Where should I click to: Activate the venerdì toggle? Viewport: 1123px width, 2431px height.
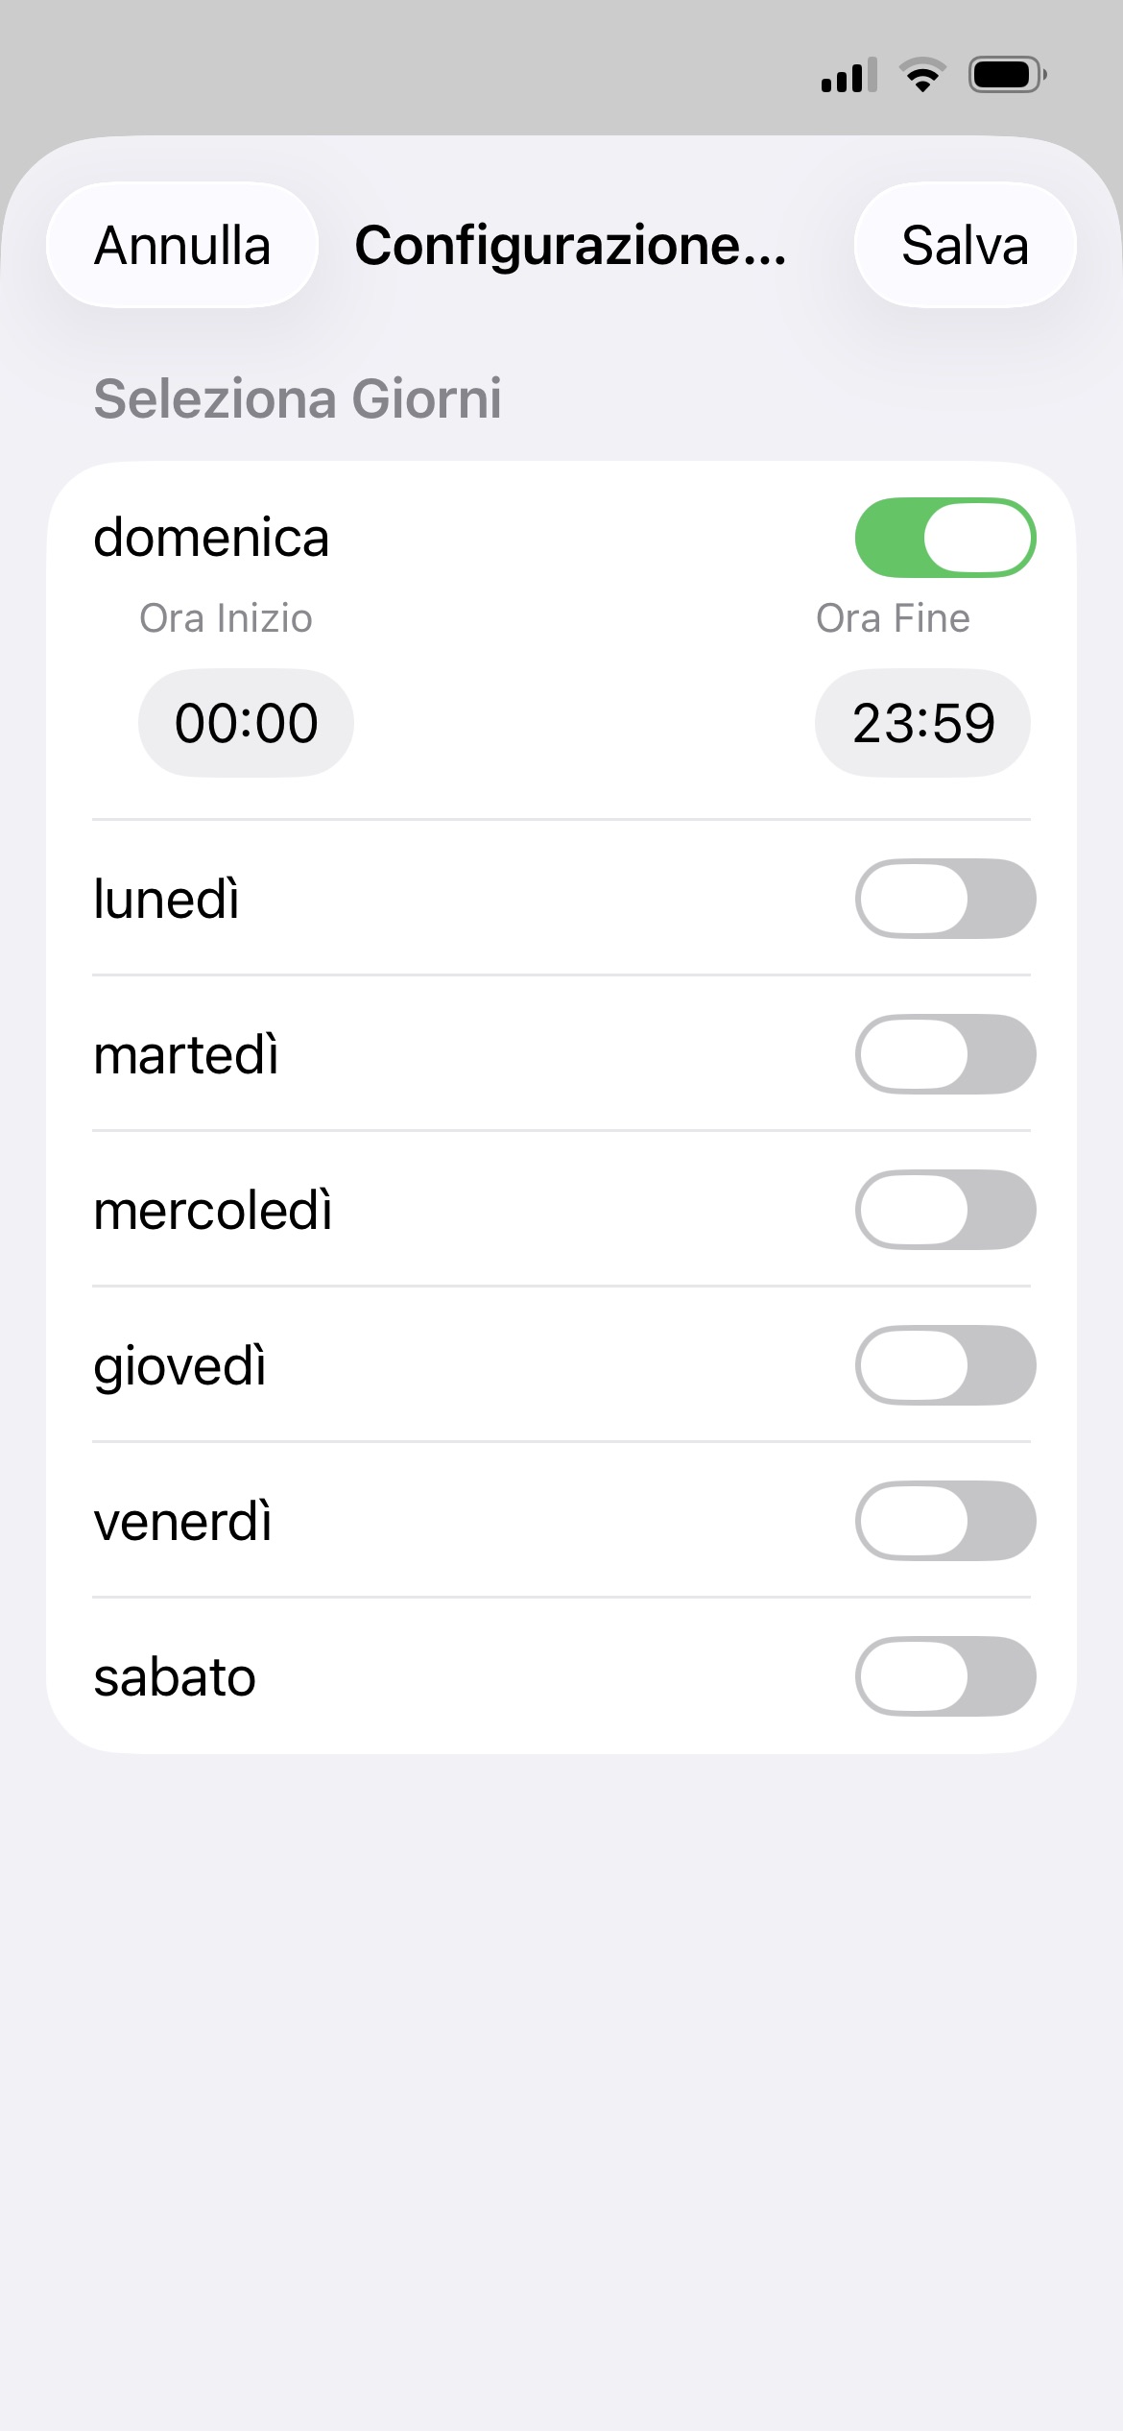(944, 1521)
